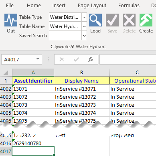This screenshot has height=156, width=156.
Task: Click the formula bar input area
Action: tap(128, 59)
